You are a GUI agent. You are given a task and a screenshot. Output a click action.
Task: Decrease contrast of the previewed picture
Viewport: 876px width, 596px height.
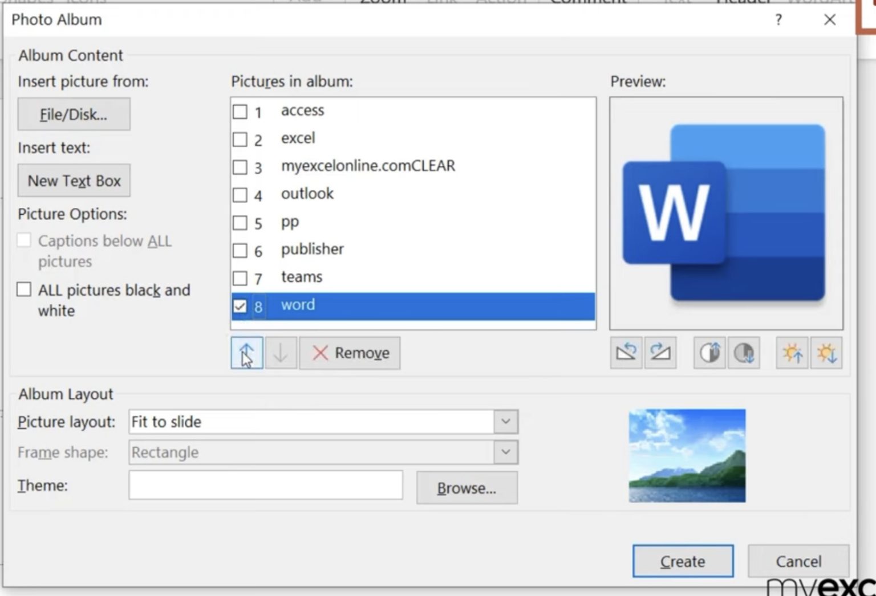[x=744, y=353]
